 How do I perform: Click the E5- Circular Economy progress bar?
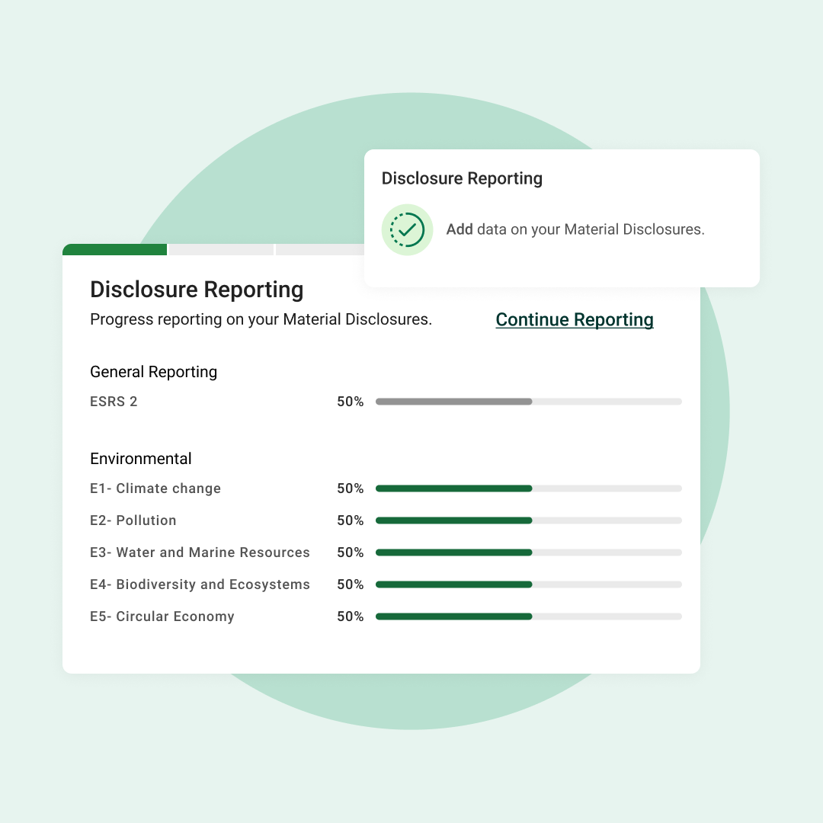(528, 616)
